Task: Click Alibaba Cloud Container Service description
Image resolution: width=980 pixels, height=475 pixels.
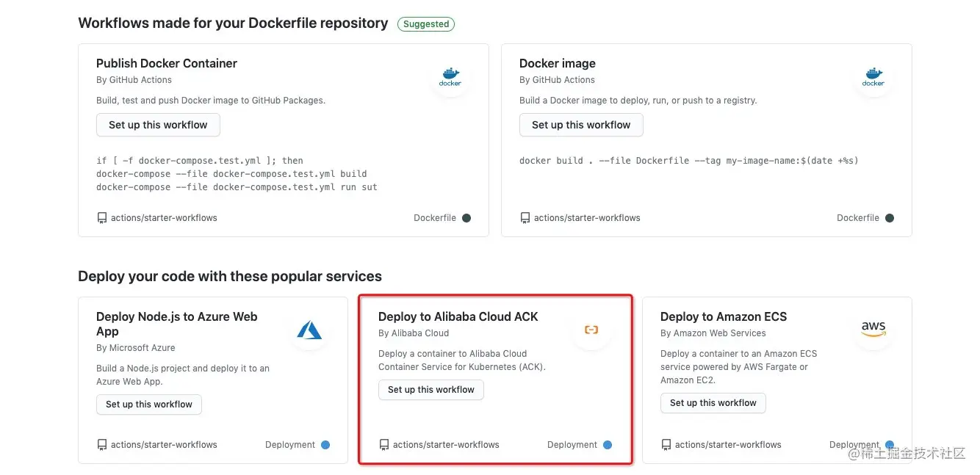Action: (462, 360)
